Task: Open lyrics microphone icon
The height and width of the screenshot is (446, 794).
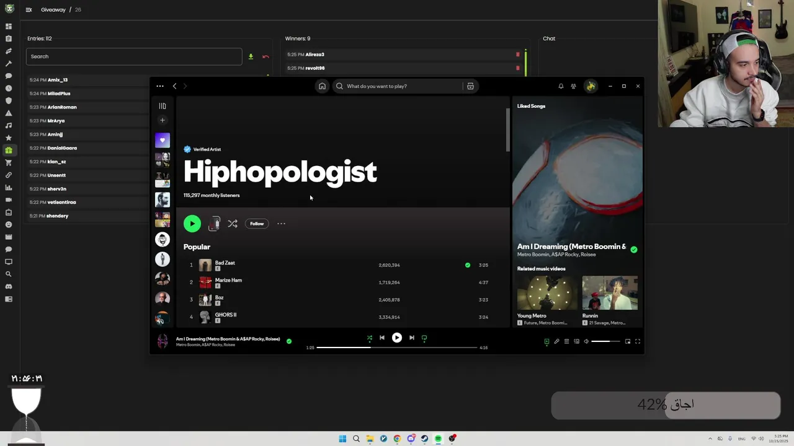Action: 556,341
